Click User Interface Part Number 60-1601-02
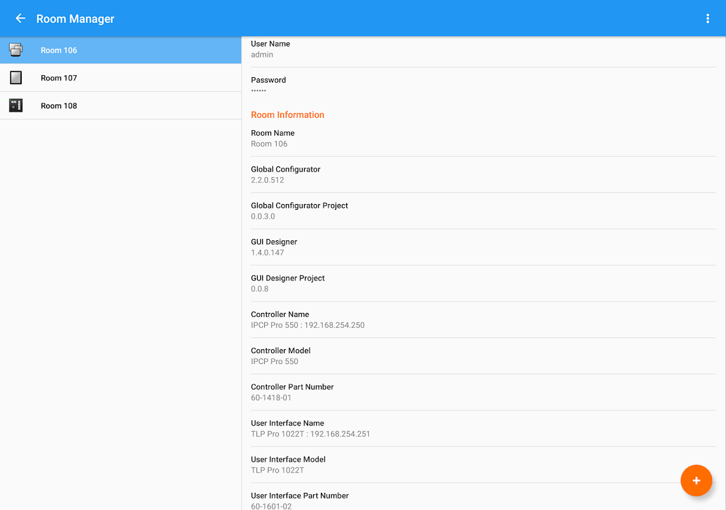The width and height of the screenshot is (726, 510). point(484,500)
